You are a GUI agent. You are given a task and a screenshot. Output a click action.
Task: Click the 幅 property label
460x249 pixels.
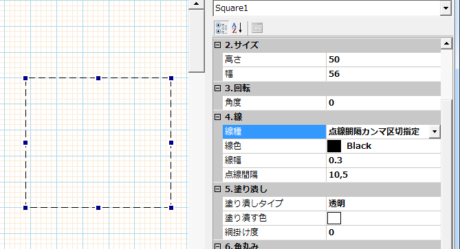[229, 73]
